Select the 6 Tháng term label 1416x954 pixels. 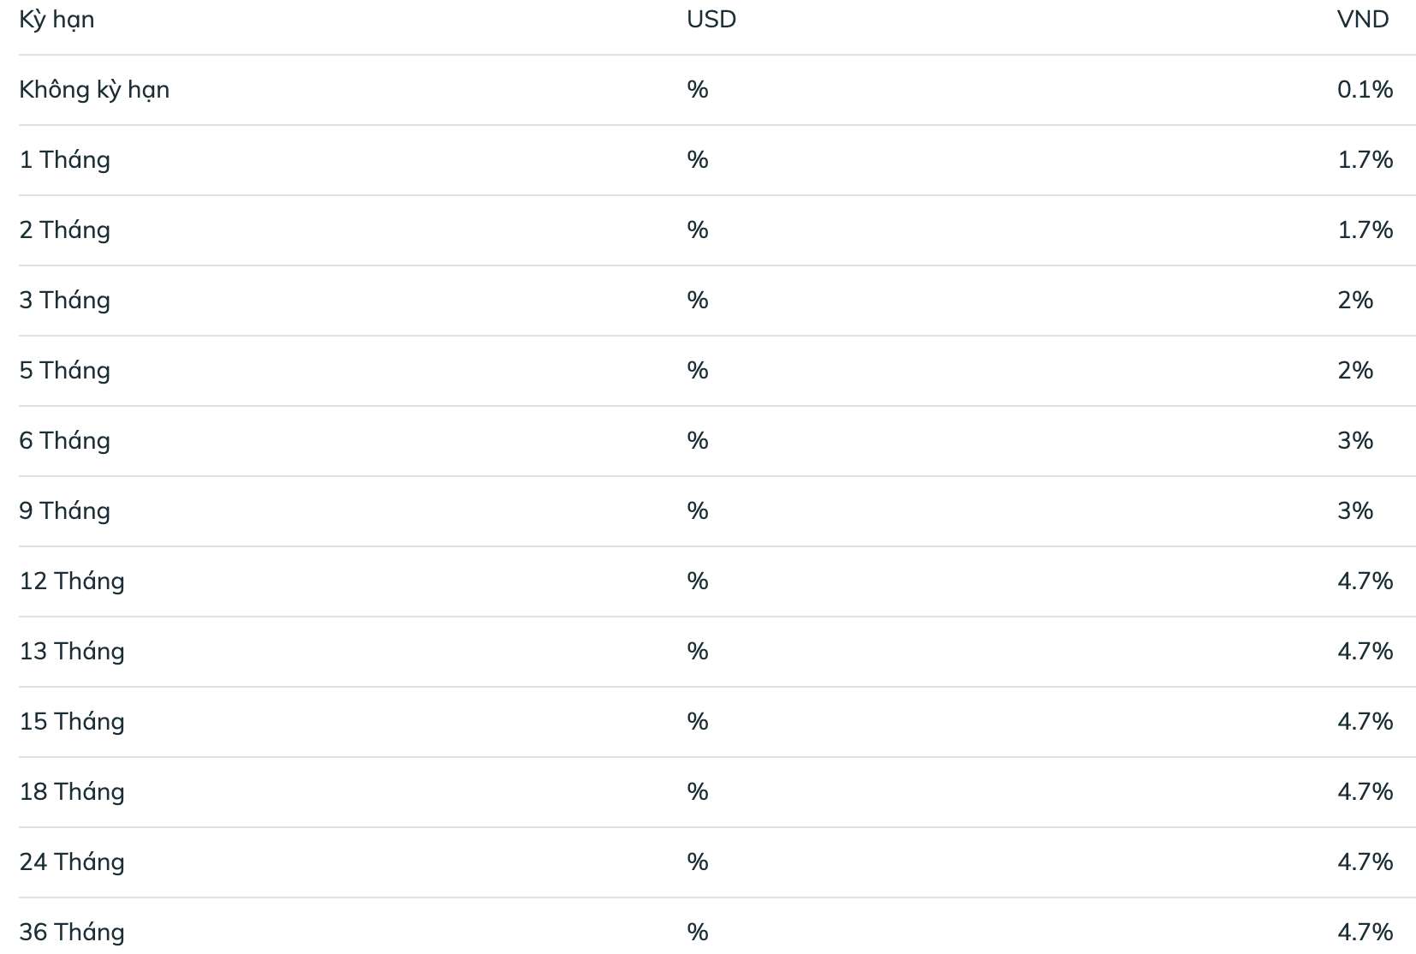click(x=65, y=441)
